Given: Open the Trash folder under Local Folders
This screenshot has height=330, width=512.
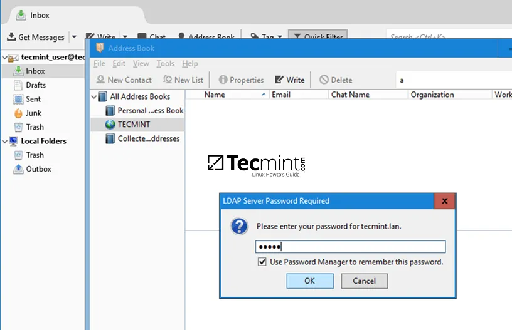Looking at the screenshot, I should tap(35, 155).
